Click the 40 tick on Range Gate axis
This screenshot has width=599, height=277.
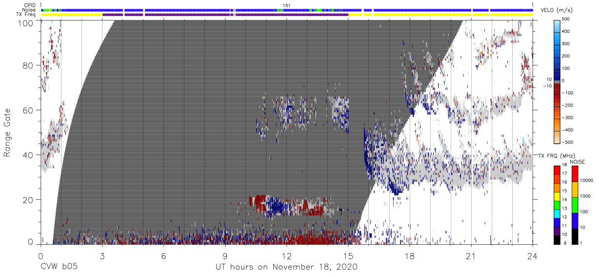pos(28,155)
